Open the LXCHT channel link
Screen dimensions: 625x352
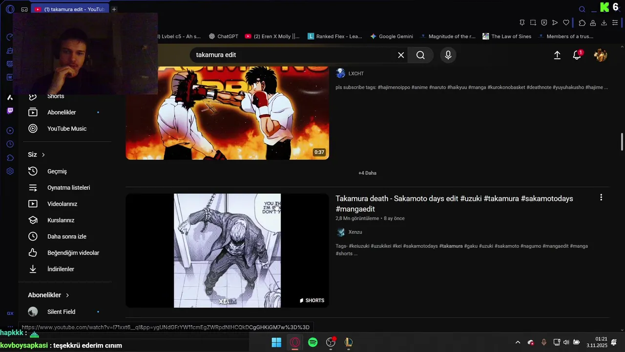[356, 74]
